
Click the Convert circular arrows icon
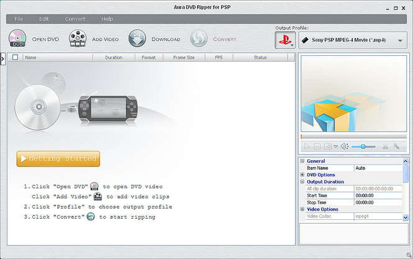point(199,39)
